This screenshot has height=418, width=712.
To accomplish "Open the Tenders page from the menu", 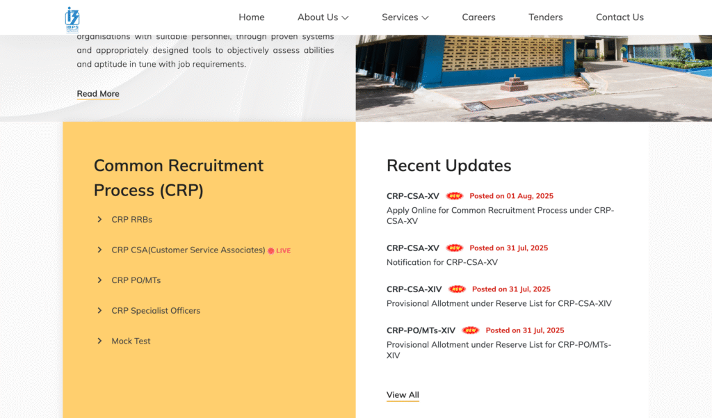I will pyautogui.click(x=545, y=17).
